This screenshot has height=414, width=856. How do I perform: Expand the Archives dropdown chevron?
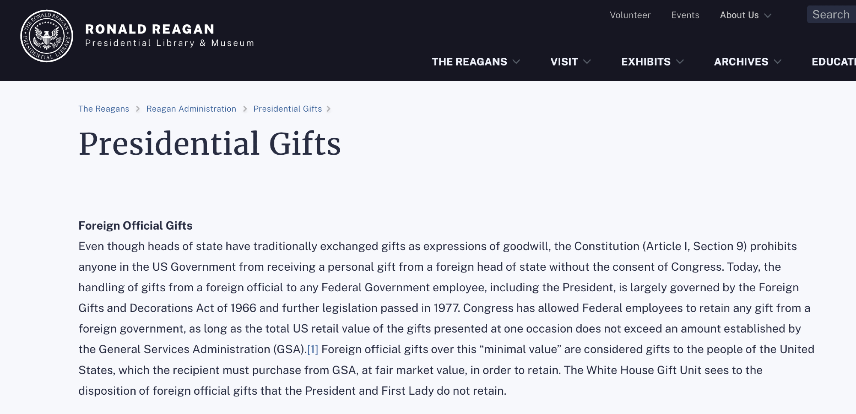pos(778,62)
